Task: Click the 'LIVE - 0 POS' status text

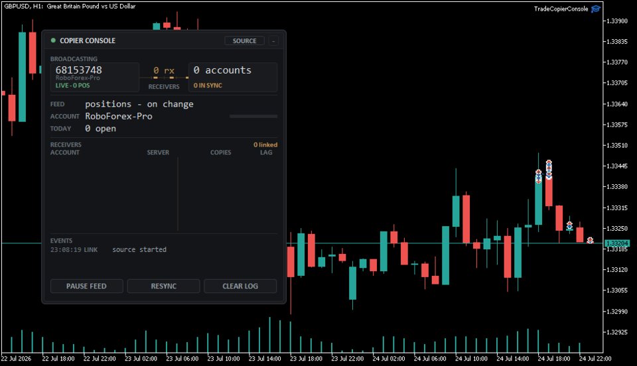Action: (73, 86)
